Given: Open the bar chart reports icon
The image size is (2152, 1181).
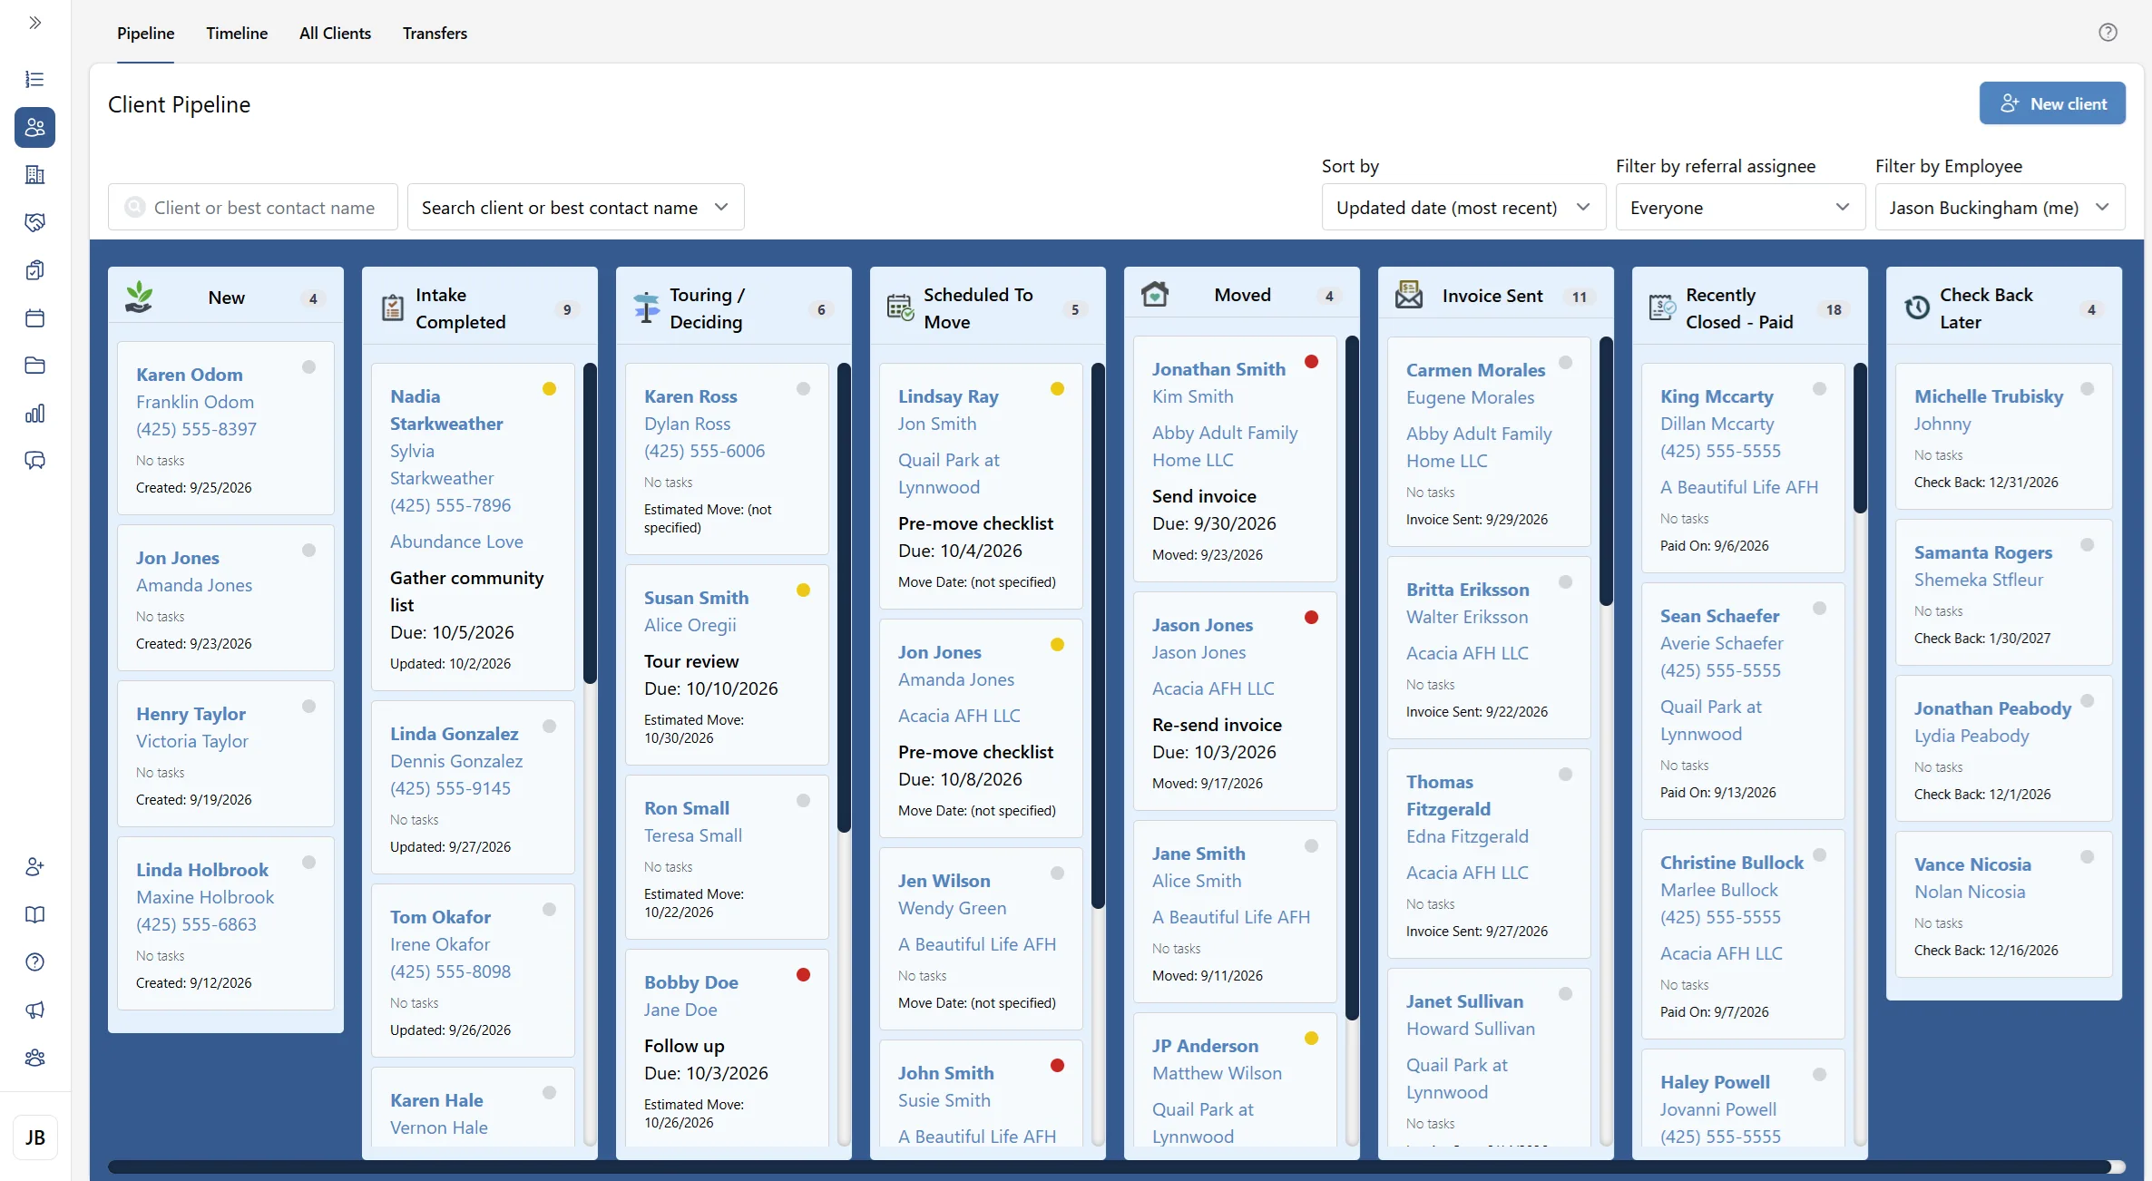Looking at the screenshot, I should [x=34, y=414].
